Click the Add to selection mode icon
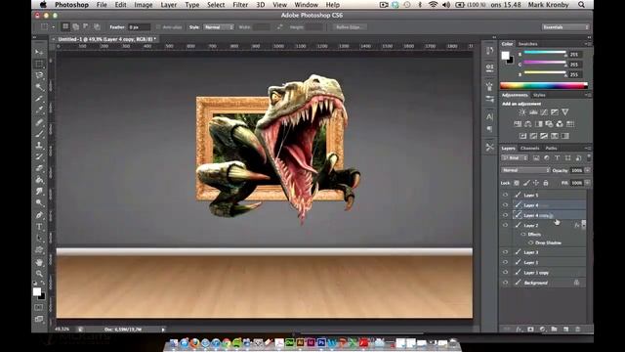 pyautogui.click(x=76, y=26)
